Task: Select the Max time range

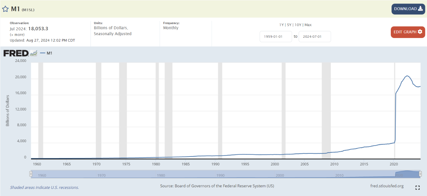Action: click(x=308, y=25)
